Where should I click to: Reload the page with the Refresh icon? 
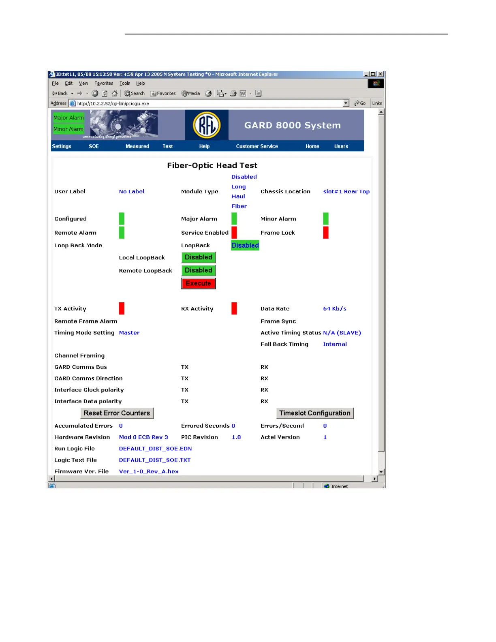point(105,93)
